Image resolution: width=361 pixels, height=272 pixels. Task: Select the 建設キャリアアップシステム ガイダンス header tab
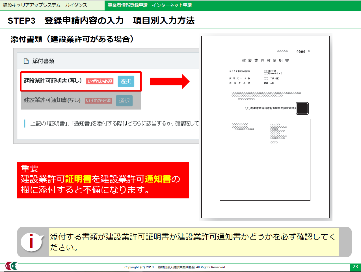(x=45, y=5)
